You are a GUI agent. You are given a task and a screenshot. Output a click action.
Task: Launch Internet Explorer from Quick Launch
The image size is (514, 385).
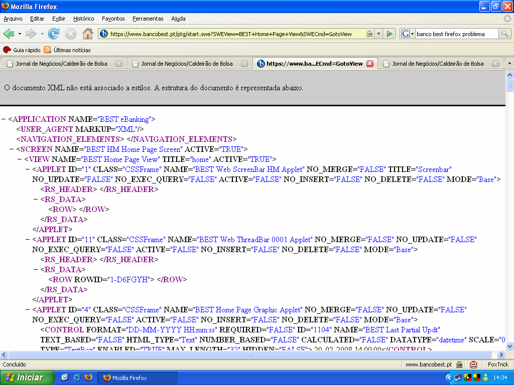(x=76, y=377)
